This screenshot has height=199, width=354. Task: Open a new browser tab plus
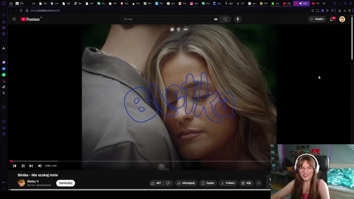click(x=324, y=4)
